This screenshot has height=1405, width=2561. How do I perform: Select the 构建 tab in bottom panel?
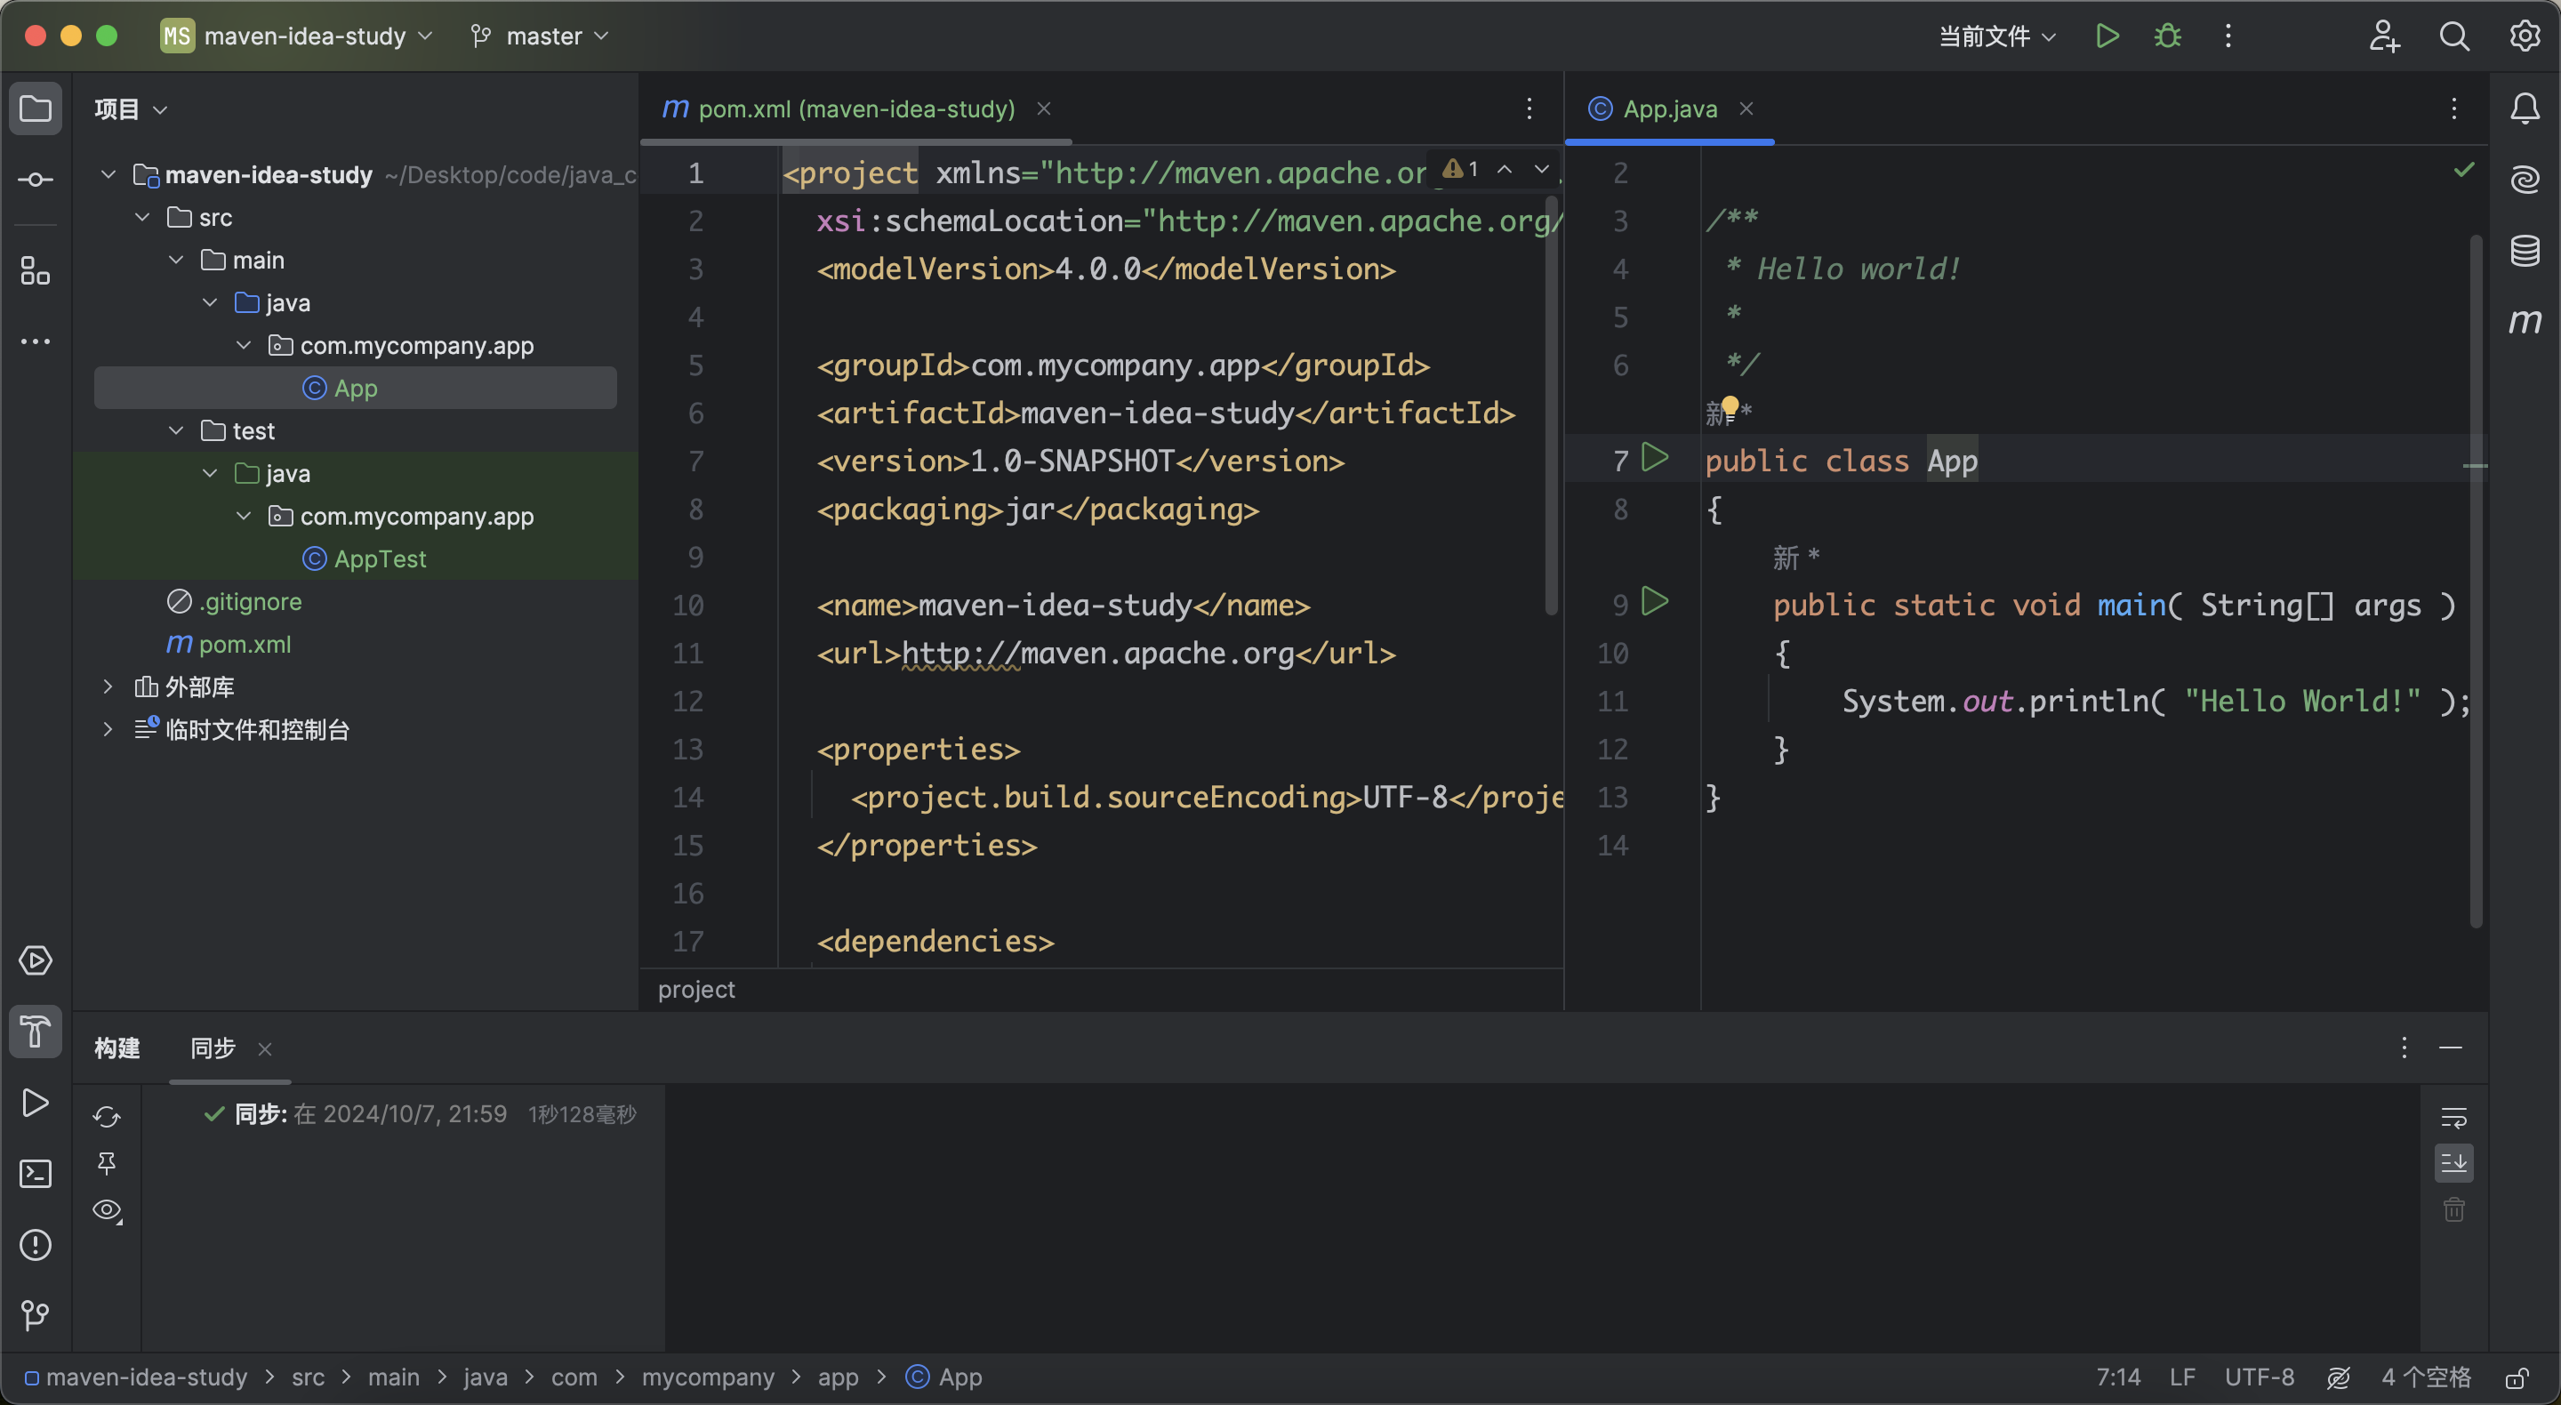coord(116,1048)
